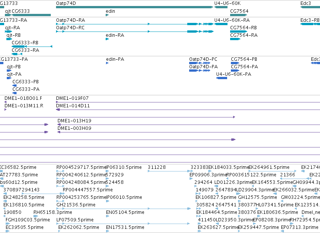Click the GH21536.5prime EST label
The height and width of the screenshot is (233, 320).
point(76,205)
